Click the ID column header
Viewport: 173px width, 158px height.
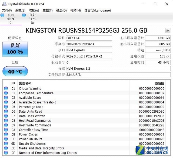[x=13, y=83]
